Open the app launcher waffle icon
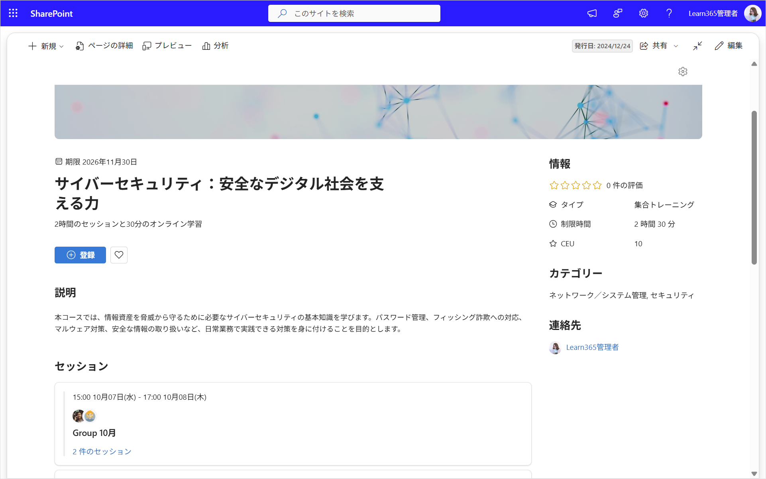 pyautogui.click(x=13, y=13)
